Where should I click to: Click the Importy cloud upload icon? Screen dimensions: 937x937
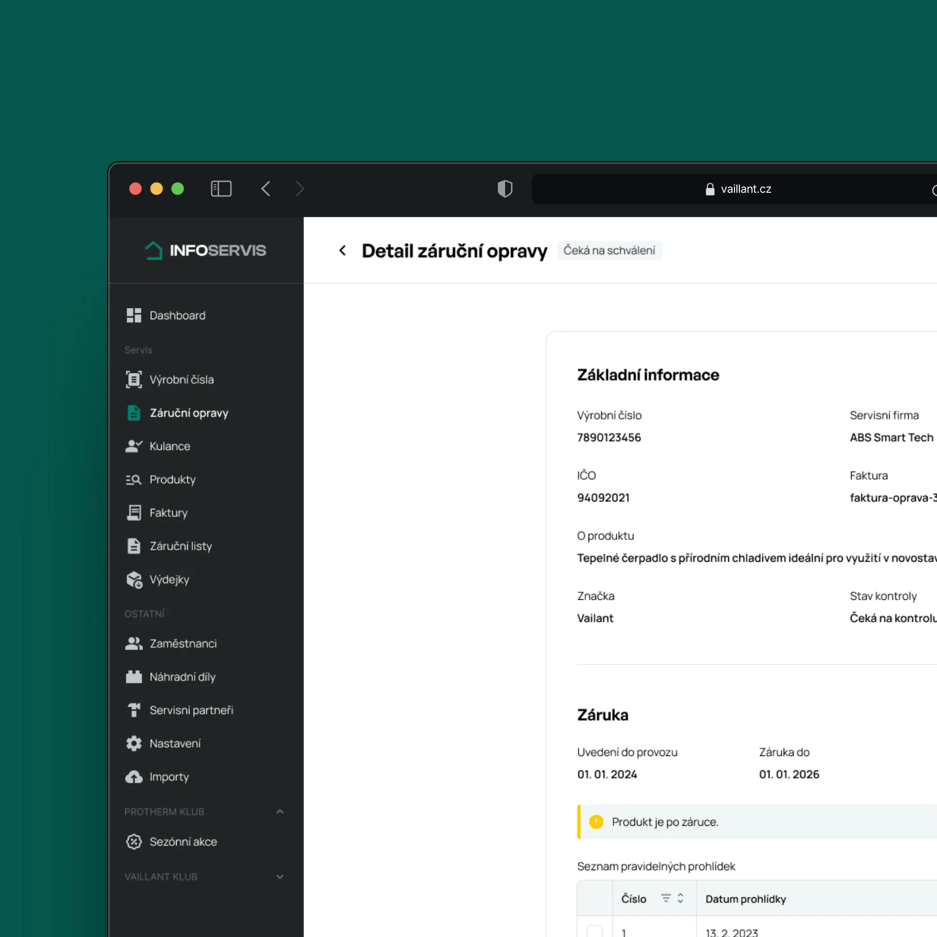click(x=134, y=777)
